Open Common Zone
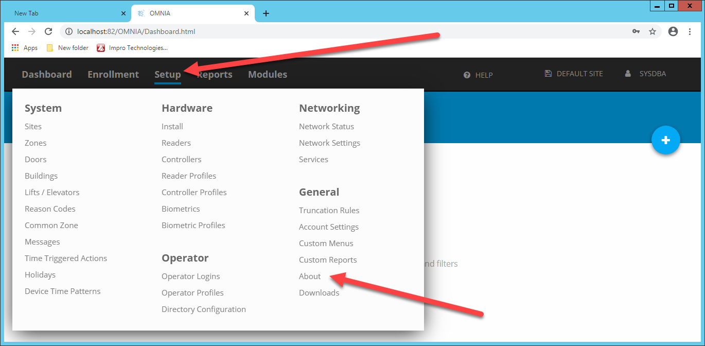Screen dimensions: 705x346 coord(51,226)
